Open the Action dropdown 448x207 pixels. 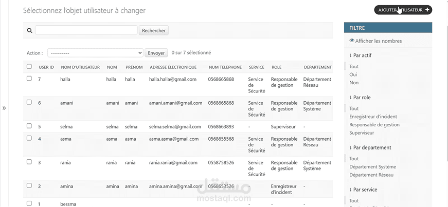[95, 53]
